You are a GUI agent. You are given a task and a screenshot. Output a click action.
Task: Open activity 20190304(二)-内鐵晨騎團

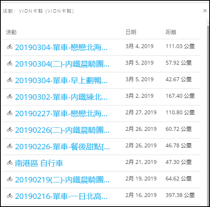(x=62, y=64)
